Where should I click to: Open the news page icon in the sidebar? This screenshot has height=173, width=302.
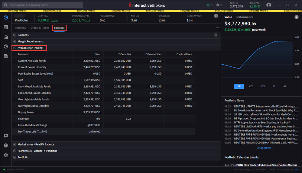coord(6,56)
